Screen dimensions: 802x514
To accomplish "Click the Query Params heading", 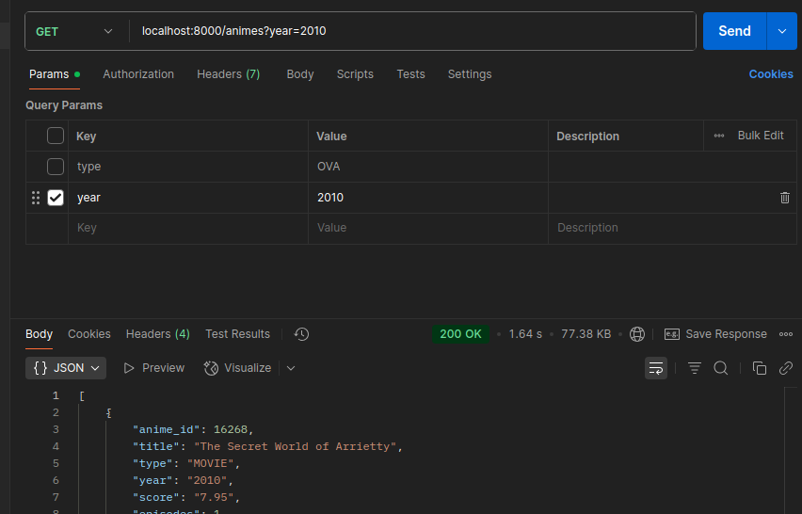I will (64, 105).
